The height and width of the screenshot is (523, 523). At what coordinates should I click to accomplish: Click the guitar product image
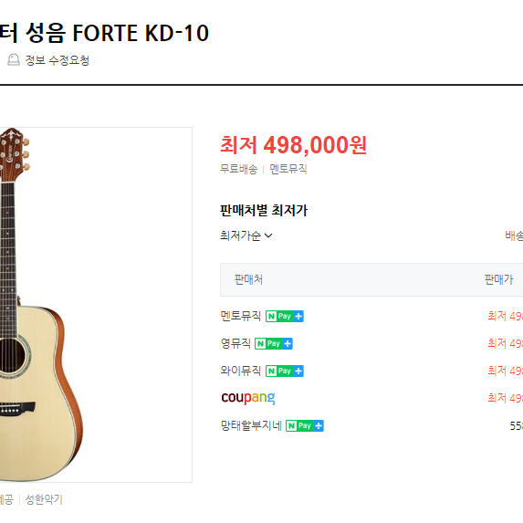(x=96, y=305)
